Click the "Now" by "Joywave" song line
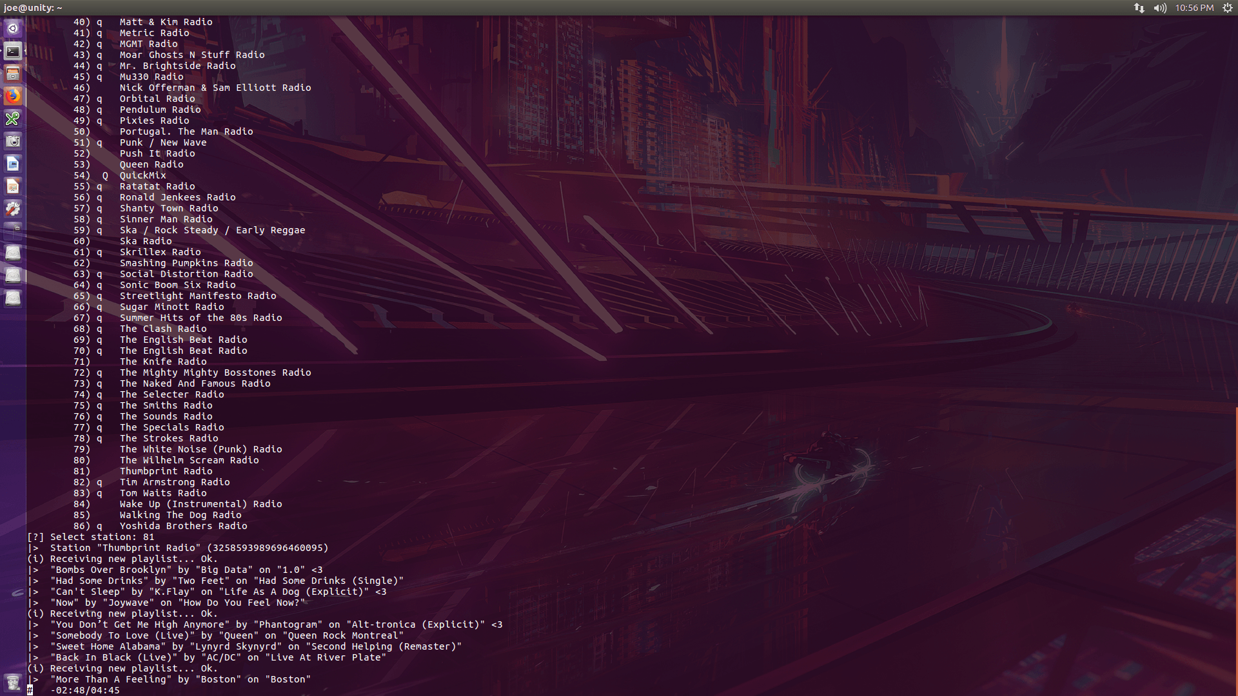 click(166, 603)
